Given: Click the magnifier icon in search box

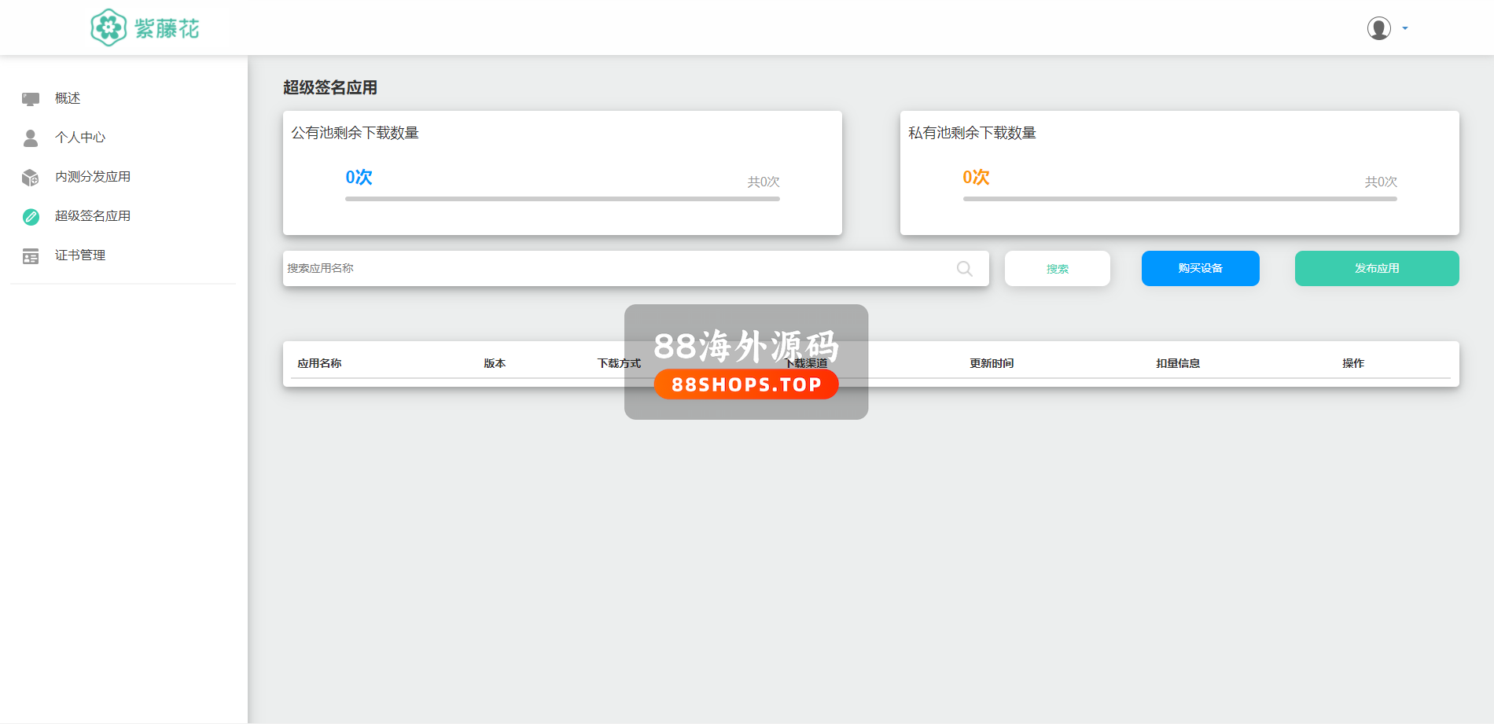Looking at the screenshot, I should click(x=964, y=269).
